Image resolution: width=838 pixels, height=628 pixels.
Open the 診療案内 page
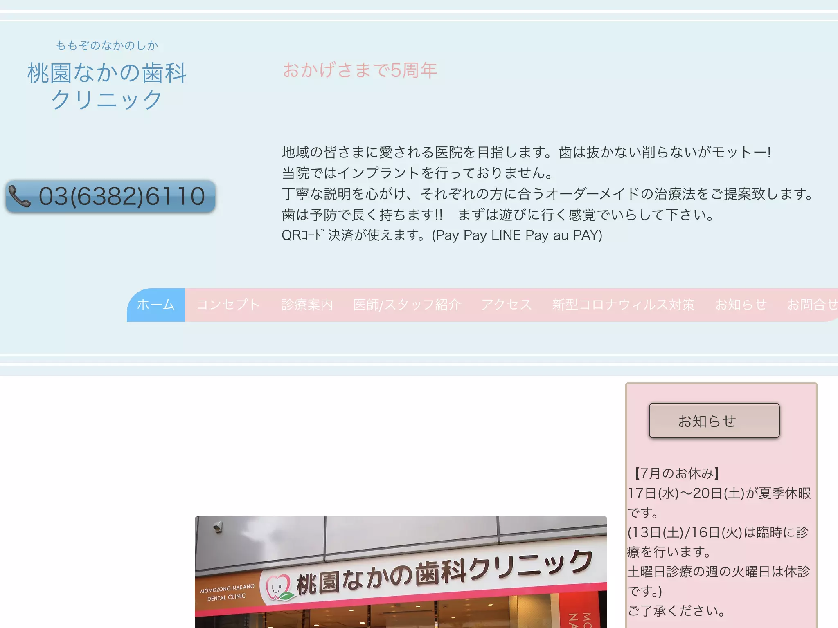(307, 305)
